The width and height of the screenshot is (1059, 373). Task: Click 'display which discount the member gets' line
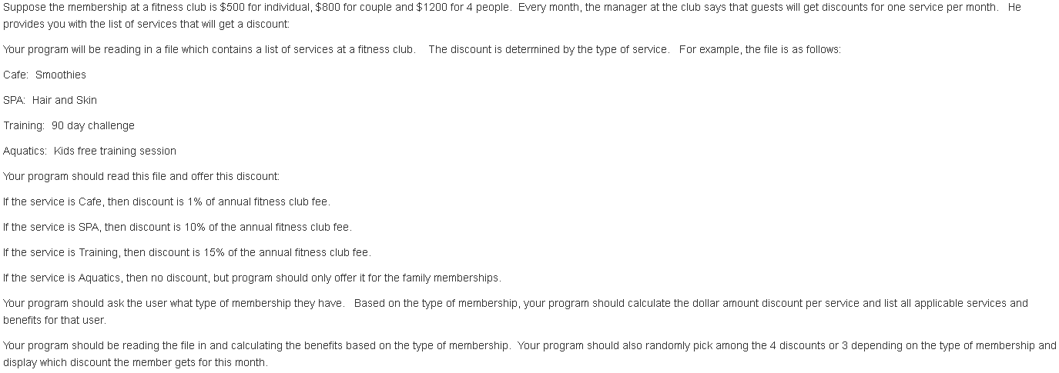[x=136, y=362]
